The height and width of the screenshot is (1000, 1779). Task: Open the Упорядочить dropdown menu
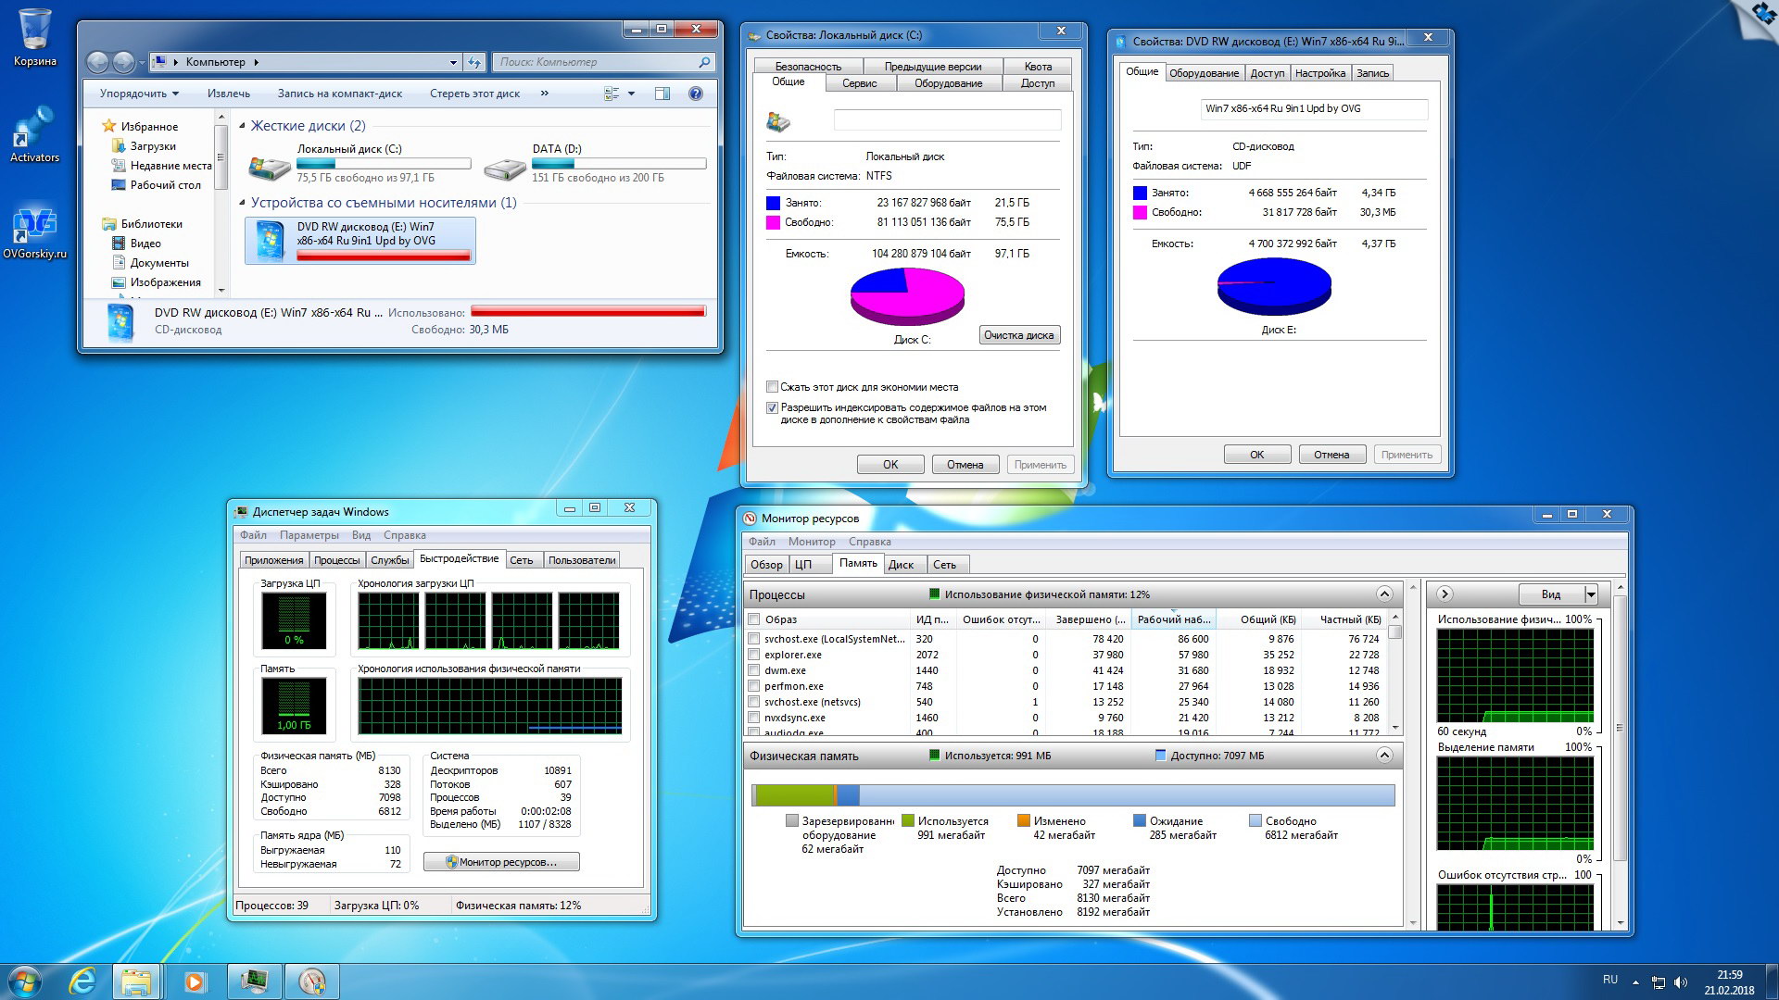(139, 94)
